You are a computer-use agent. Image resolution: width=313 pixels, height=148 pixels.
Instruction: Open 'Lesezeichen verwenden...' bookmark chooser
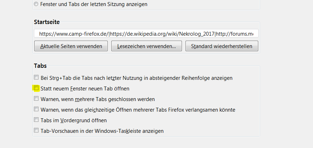click(146, 46)
